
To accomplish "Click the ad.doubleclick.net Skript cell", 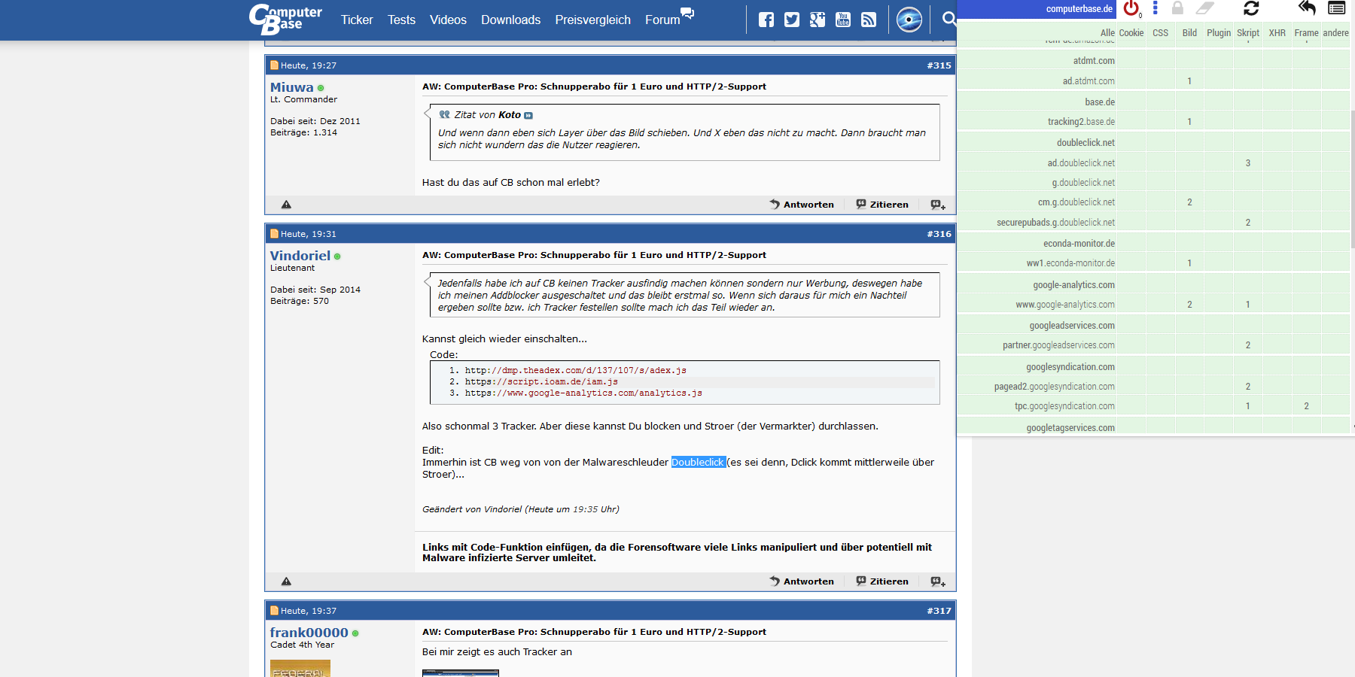I will point(1248,163).
